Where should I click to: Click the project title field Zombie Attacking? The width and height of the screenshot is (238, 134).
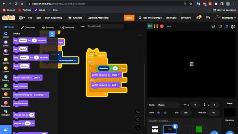[x=104, y=18]
